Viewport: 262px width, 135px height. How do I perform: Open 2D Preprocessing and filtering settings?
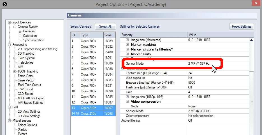coord(38,49)
